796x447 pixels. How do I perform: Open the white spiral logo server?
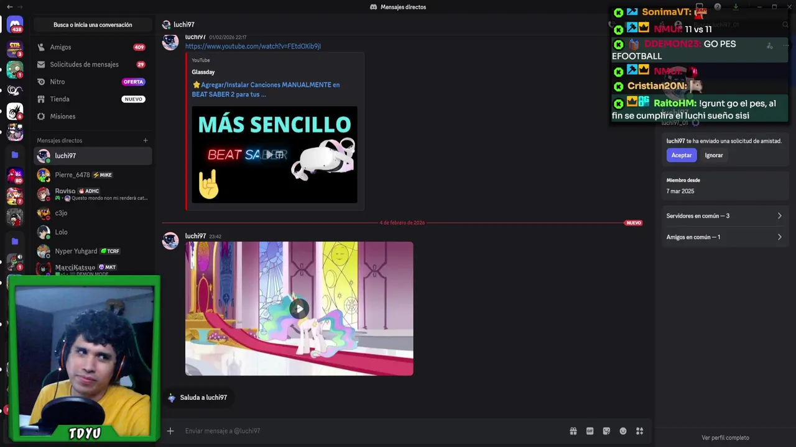tap(15, 91)
